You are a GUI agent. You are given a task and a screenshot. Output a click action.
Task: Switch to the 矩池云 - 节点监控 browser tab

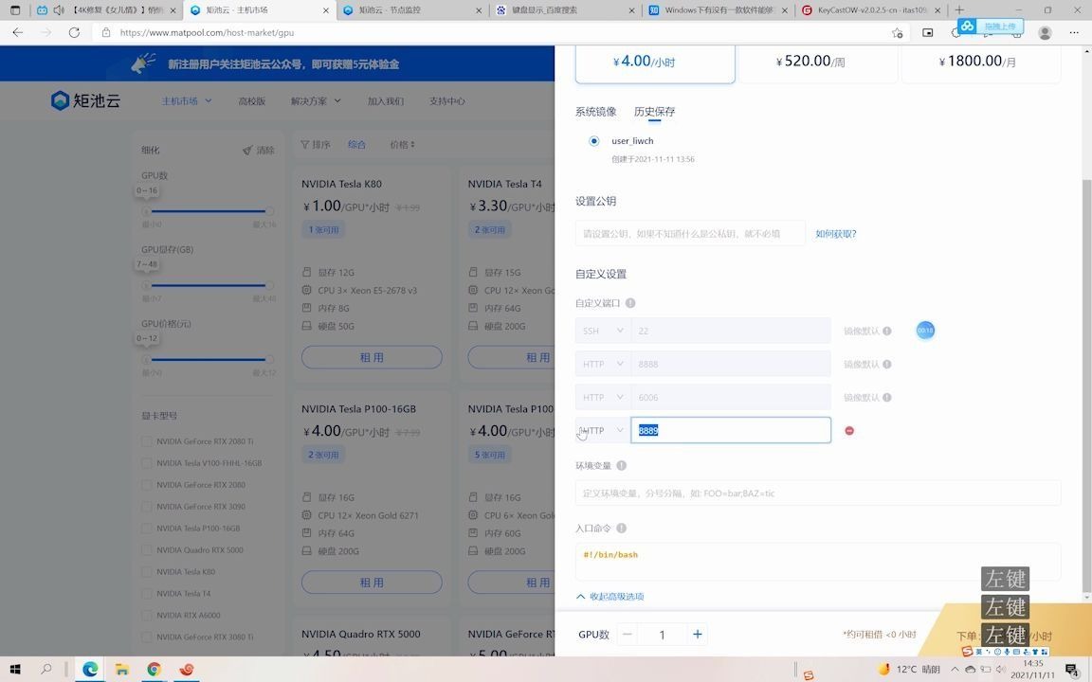pos(411,9)
